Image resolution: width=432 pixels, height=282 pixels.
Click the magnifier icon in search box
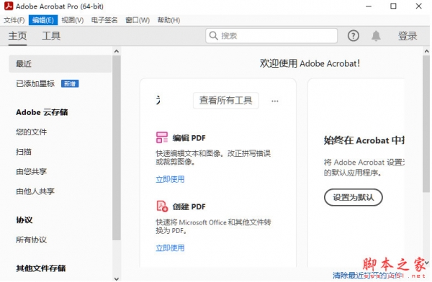(214, 36)
